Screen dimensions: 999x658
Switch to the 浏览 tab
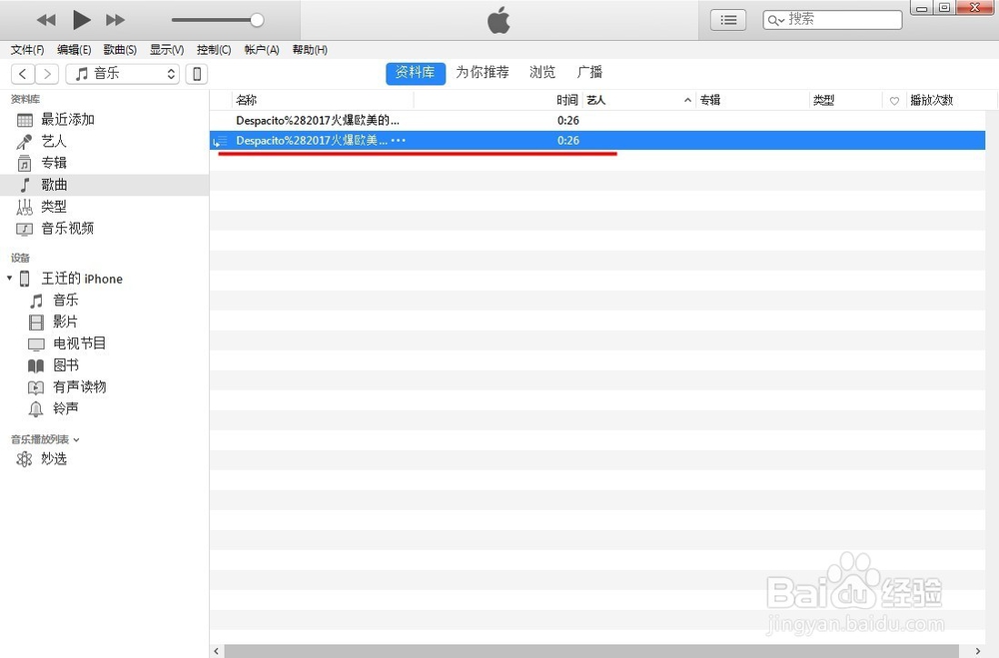542,73
